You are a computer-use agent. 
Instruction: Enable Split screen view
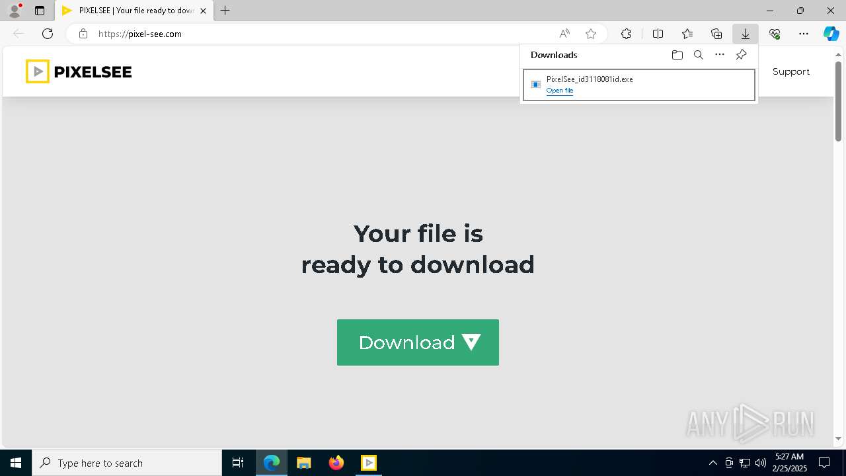[x=658, y=34]
